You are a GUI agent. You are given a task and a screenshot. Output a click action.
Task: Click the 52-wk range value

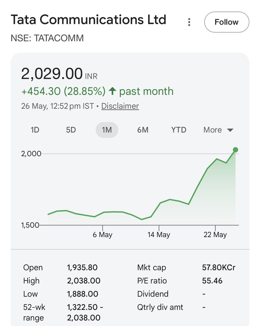tap(85, 312)
